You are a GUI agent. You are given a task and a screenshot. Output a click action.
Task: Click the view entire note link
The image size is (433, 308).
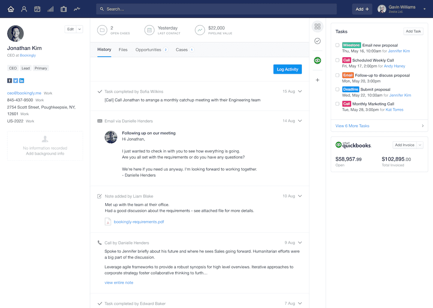119,282
